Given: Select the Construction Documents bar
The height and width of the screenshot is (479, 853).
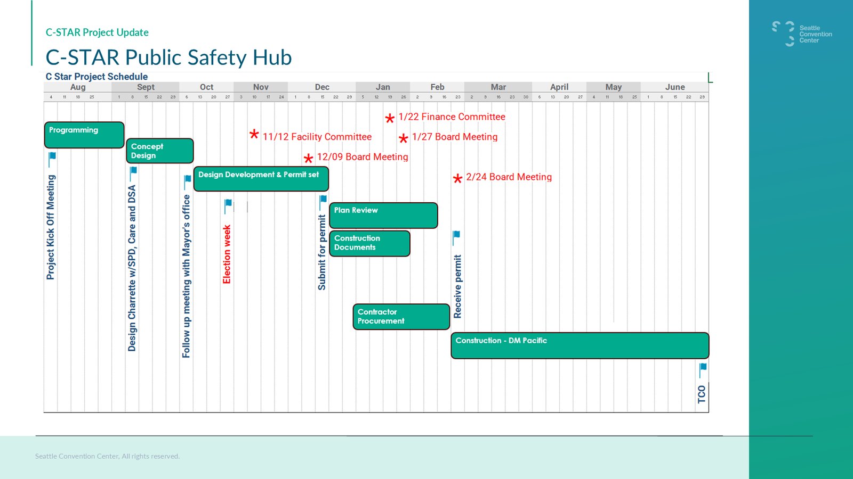Looking at the screenshot, I should click(370, 243).
